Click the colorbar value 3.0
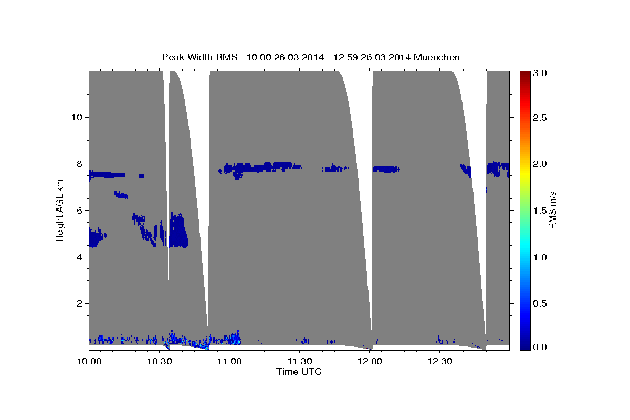 click(x=541, y=73)
